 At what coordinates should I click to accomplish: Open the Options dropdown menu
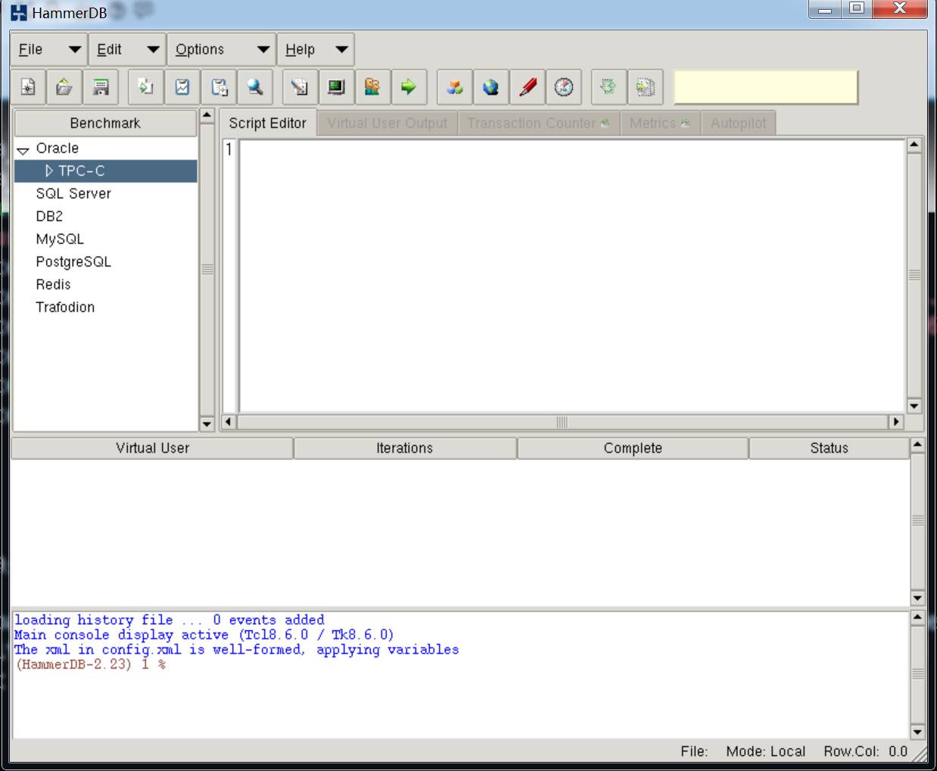(x=221, y=50)
